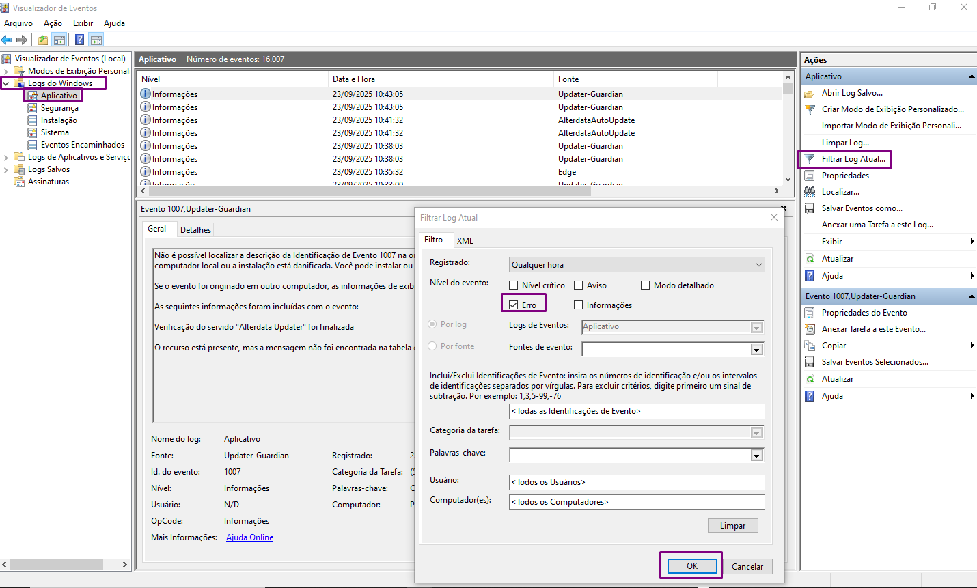Collapse the Logs do Windows tree node
This screenshot has height=588, width=977.
[x=6, y=83]
